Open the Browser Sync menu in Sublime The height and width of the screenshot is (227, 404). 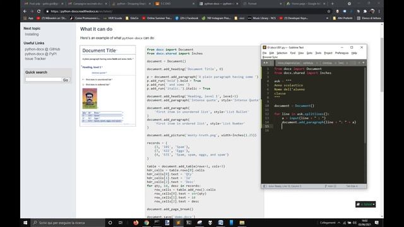(270, 57)
